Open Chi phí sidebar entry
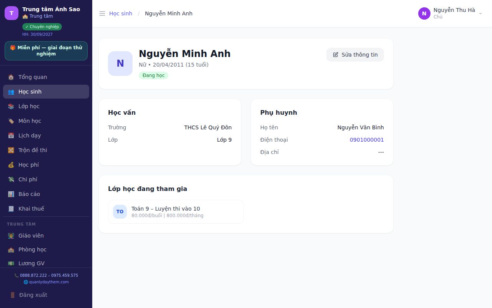Screen dimensions: 492x308 46,179
